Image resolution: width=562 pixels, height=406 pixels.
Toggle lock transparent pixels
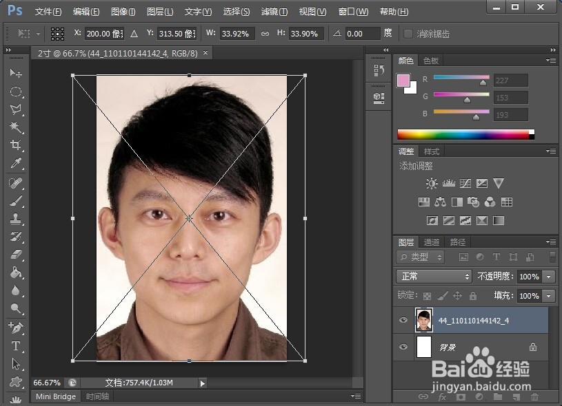point(428,296)
